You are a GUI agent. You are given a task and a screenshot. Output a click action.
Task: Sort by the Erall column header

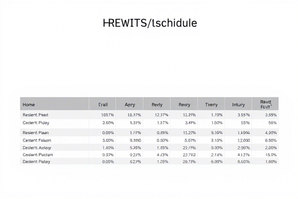tap(103, 105)
